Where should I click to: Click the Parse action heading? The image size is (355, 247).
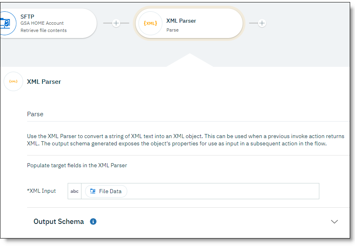[x=35, y=114]
